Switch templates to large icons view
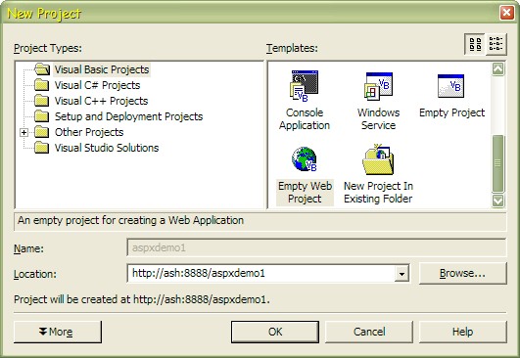Viewport: 520px width, 358px height. 475,44
